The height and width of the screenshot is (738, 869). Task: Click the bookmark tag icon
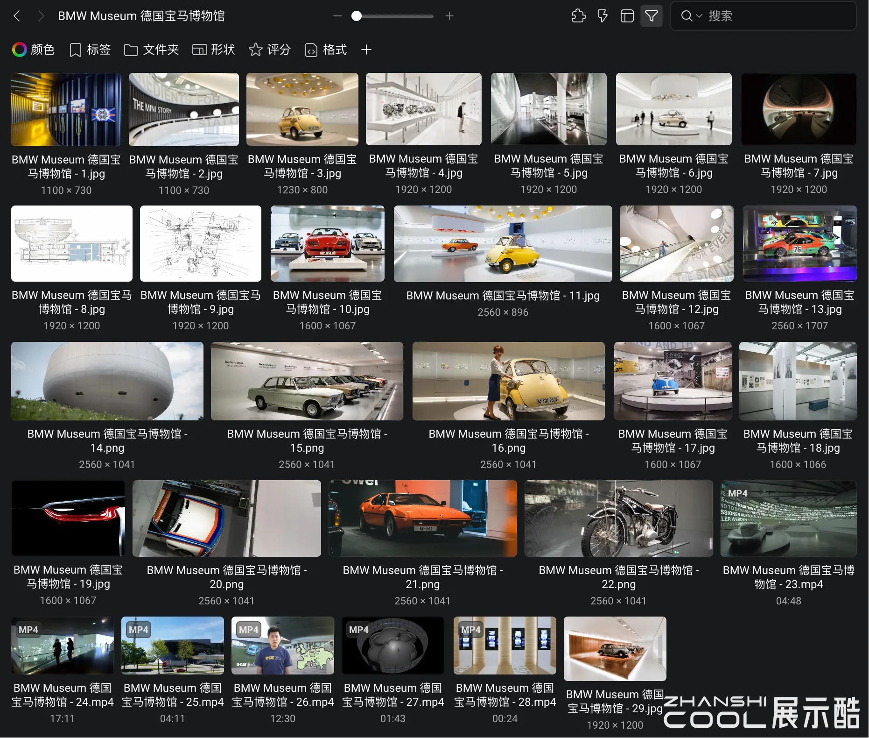(75, 50)
